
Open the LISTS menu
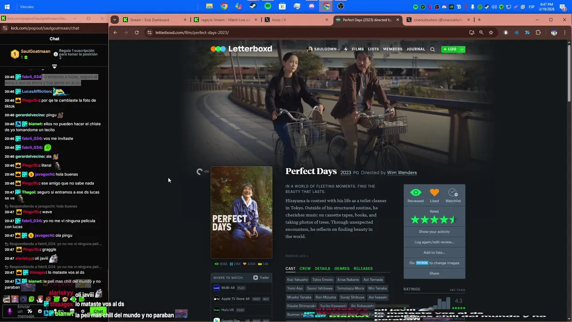click(374, 49)
